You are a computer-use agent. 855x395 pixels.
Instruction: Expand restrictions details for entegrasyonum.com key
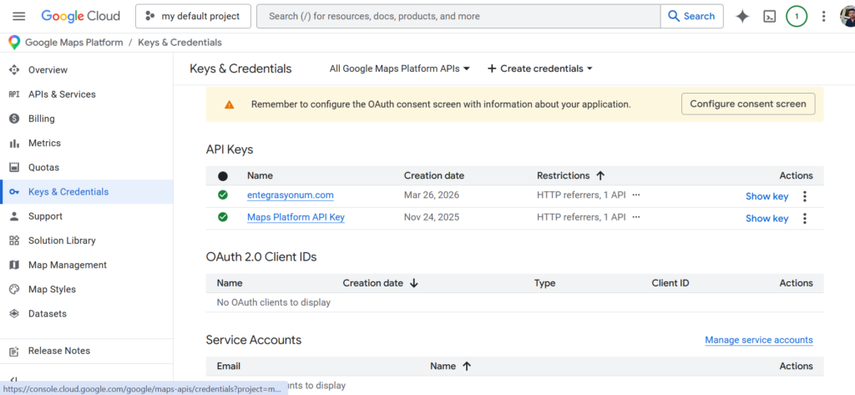pyautogui.click(x=636, y=195)
